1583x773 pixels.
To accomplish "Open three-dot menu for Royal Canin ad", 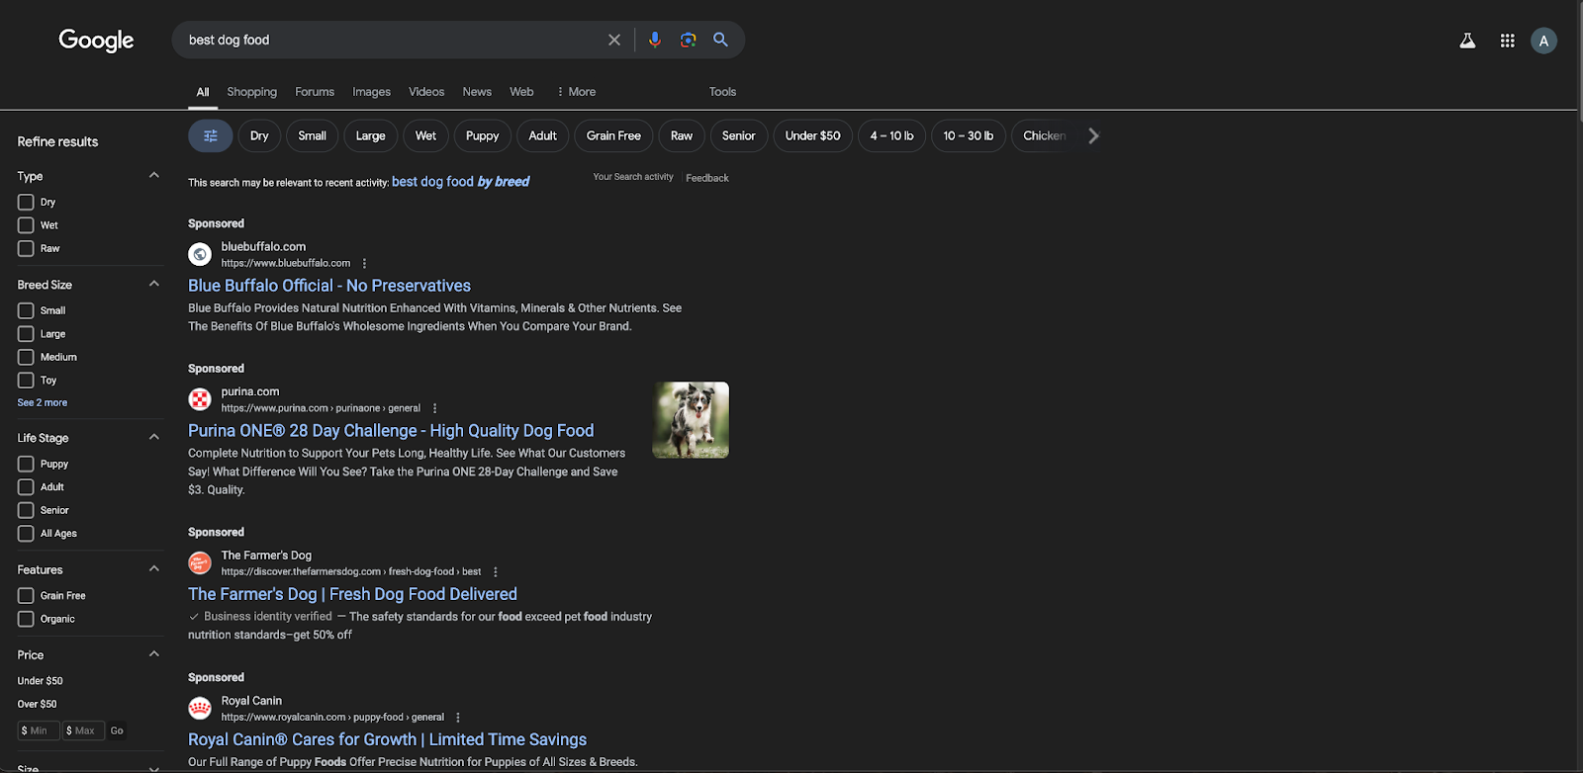I will pos(458,717).
